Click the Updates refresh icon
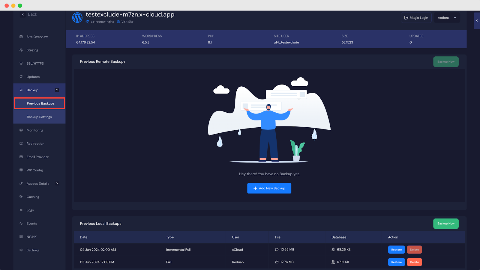480x270 pixels. (x=21, y=77)
